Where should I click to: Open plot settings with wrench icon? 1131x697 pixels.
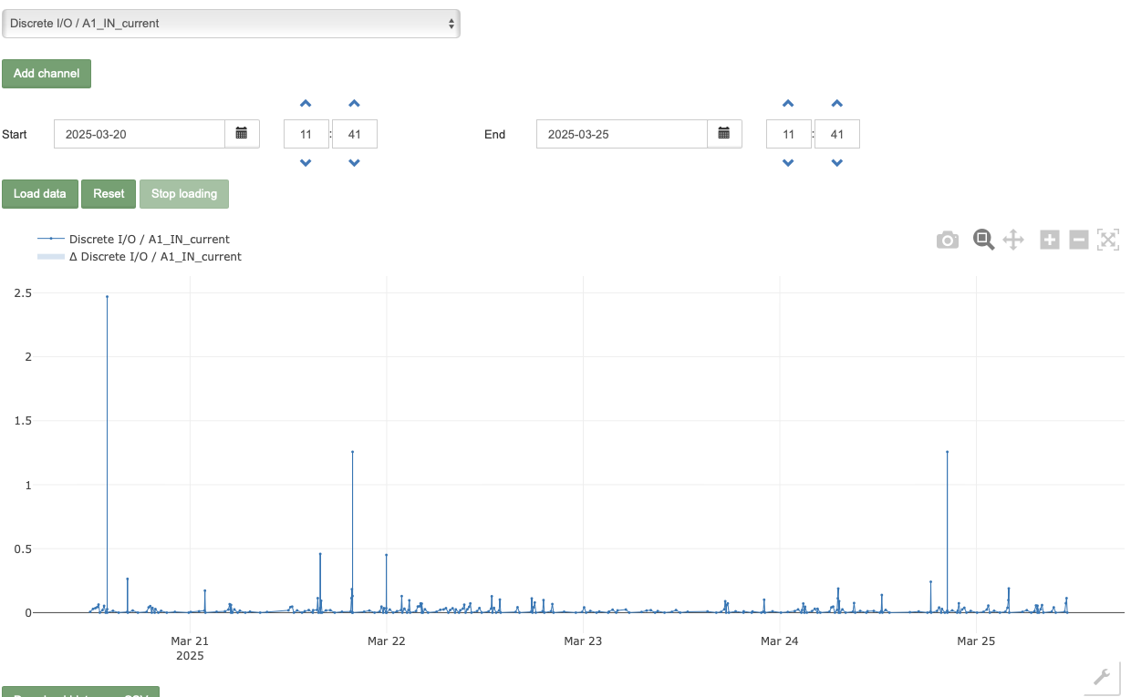point(1102,676)
